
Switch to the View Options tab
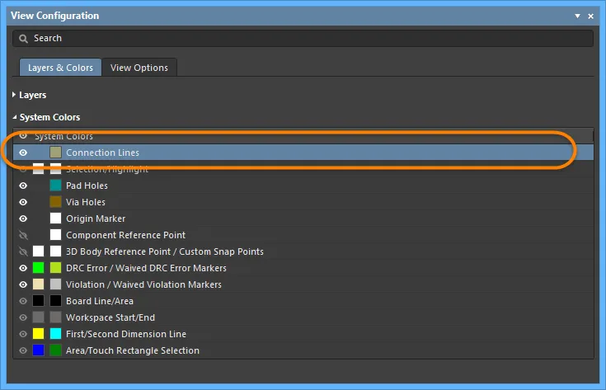139,68
